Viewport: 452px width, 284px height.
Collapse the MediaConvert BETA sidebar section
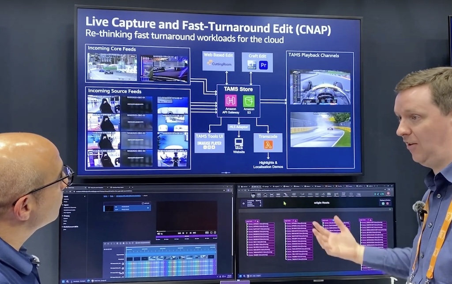pyautogui.click(x=63, y=226)
